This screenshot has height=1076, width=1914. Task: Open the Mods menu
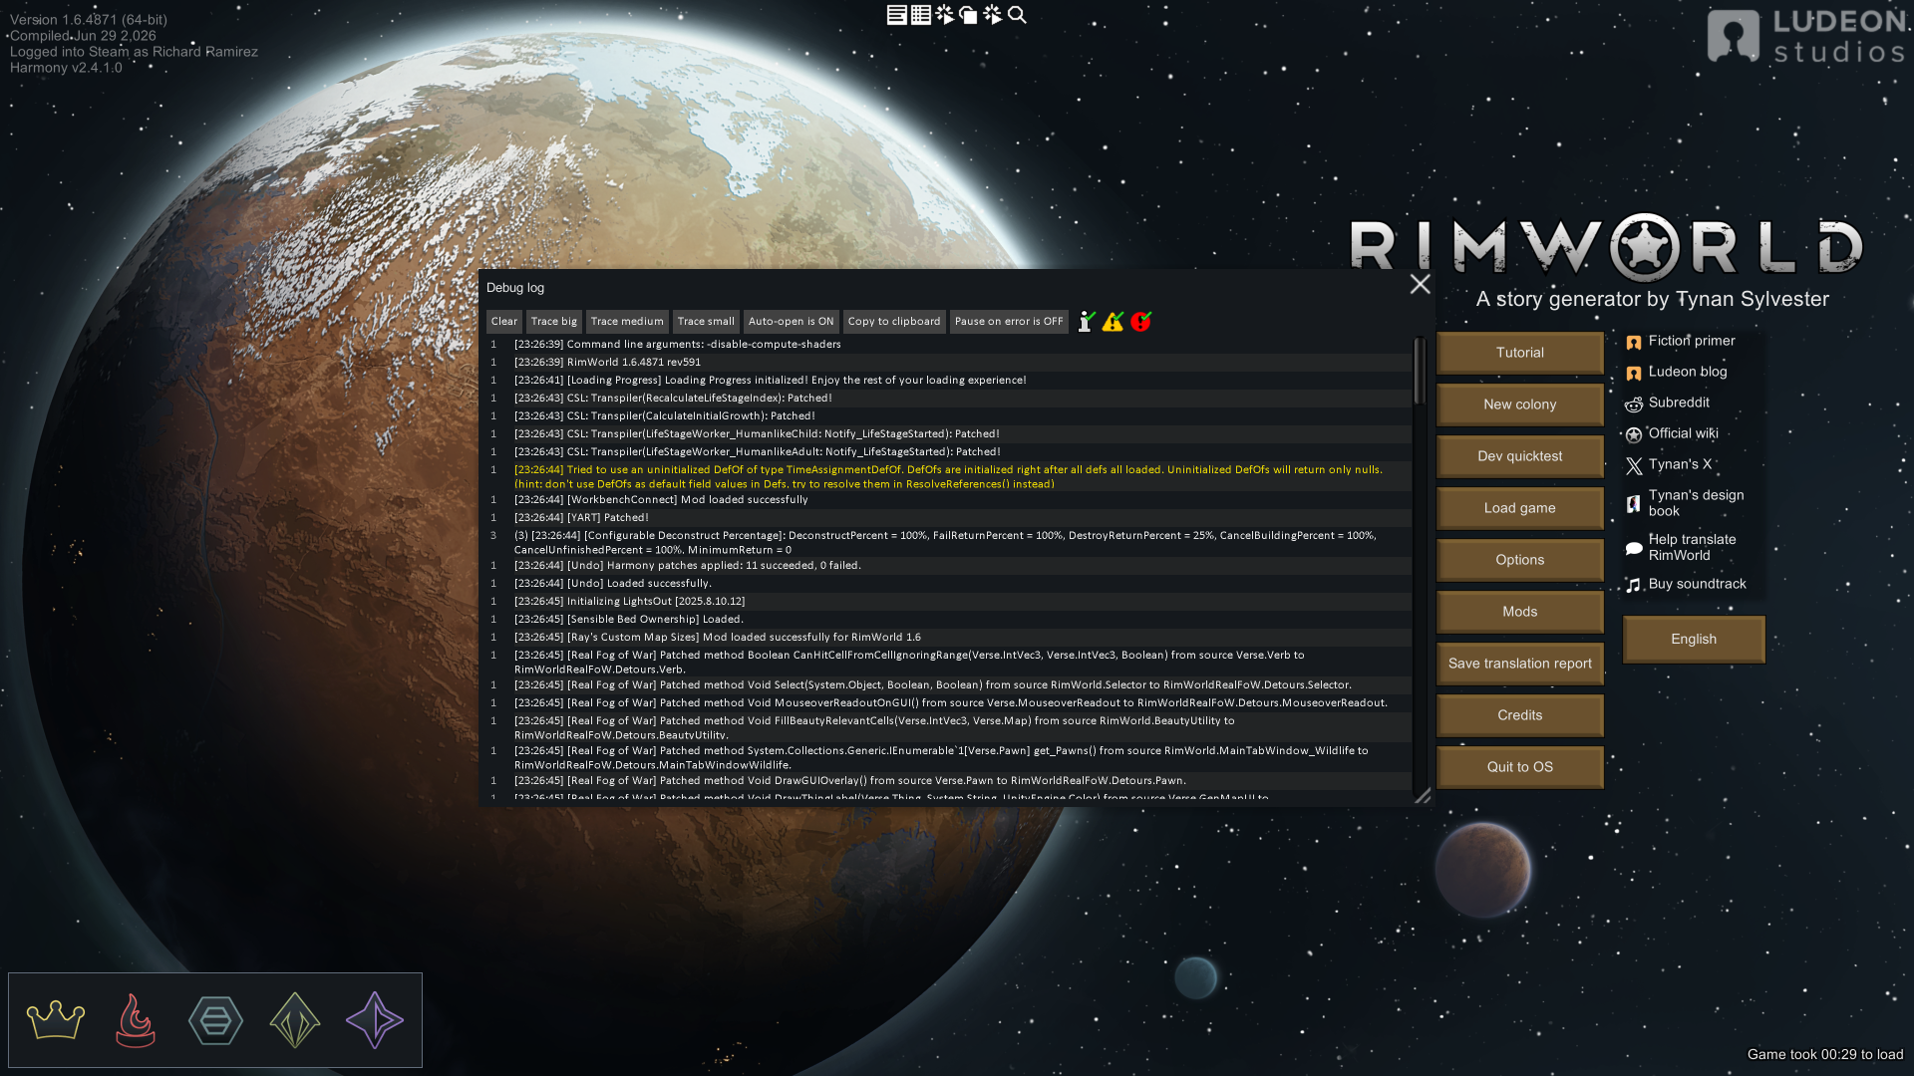point(1520,612)
